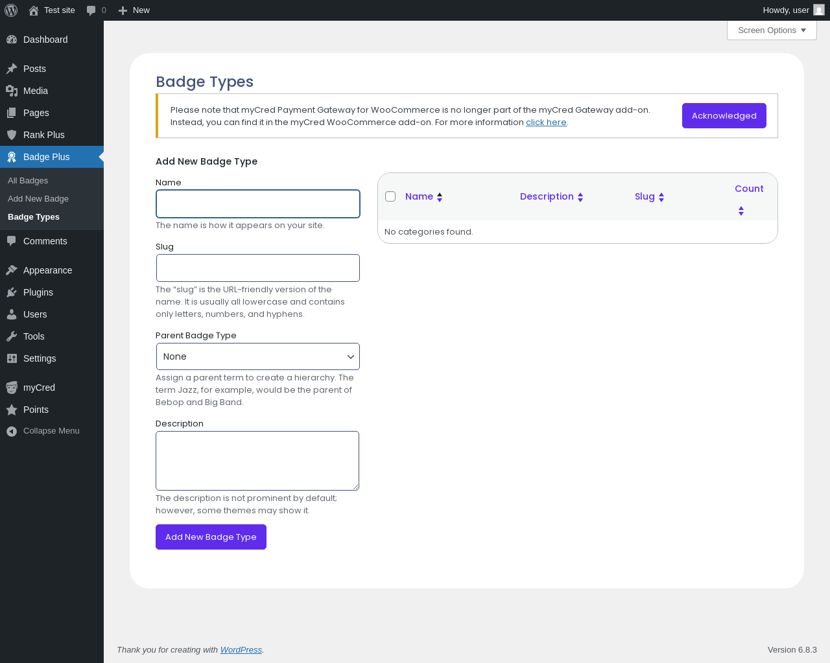Click the comments bubble icon in admin bar
This screenshot has width=830, height=663.
(x=91, y=10)
